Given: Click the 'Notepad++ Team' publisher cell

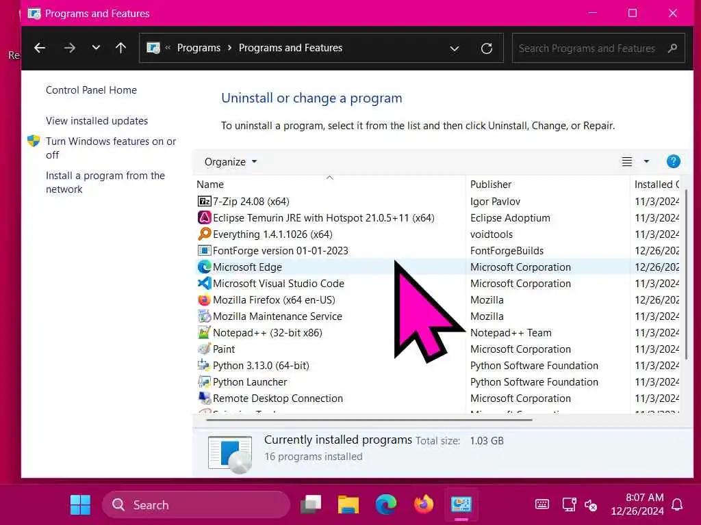Looking at the screenshot, I should coord(511,333).
